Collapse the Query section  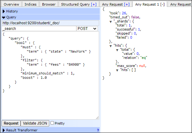pyautogui.click(x=51, y=17)
